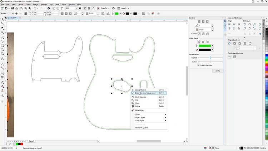Open the Object menu
268x151 pixels.
tap(28, 4)
